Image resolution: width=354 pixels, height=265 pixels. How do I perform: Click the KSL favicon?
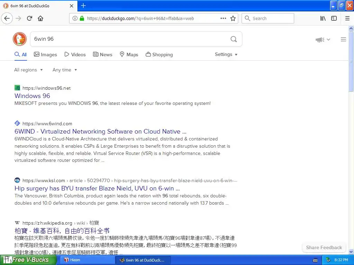[17, 180]
